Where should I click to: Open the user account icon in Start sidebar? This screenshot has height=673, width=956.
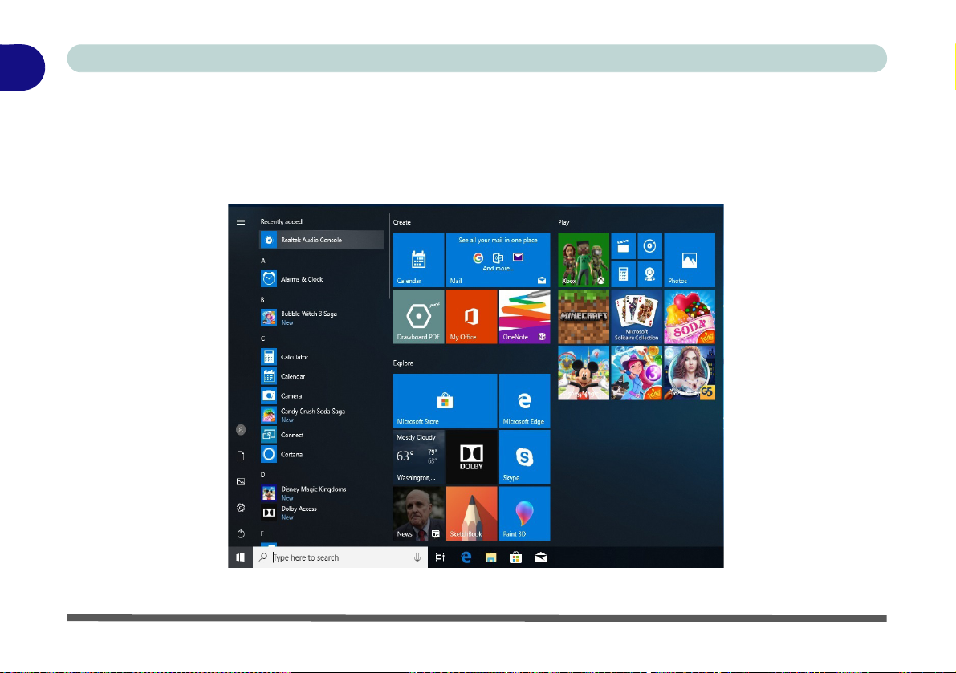point(241,430)
